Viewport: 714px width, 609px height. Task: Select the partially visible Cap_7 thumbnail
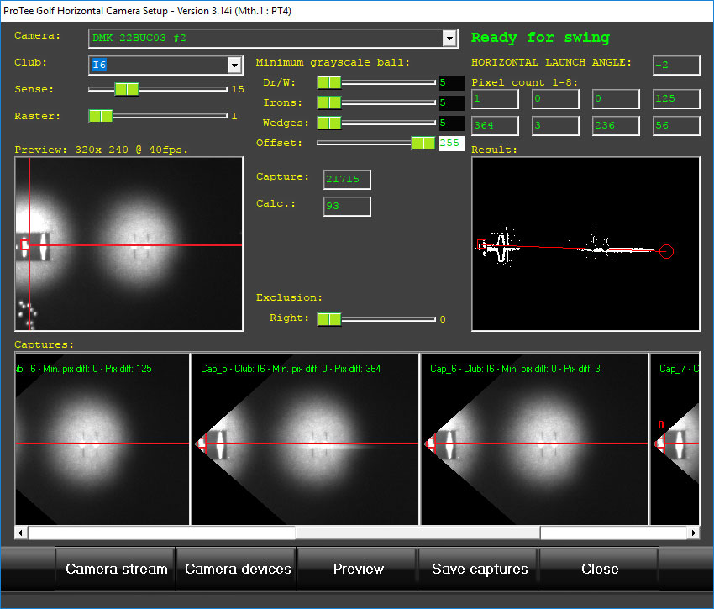pos(675,439)
